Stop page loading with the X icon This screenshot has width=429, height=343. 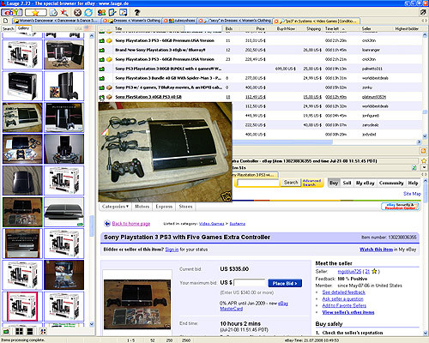(x=77, y=13)
